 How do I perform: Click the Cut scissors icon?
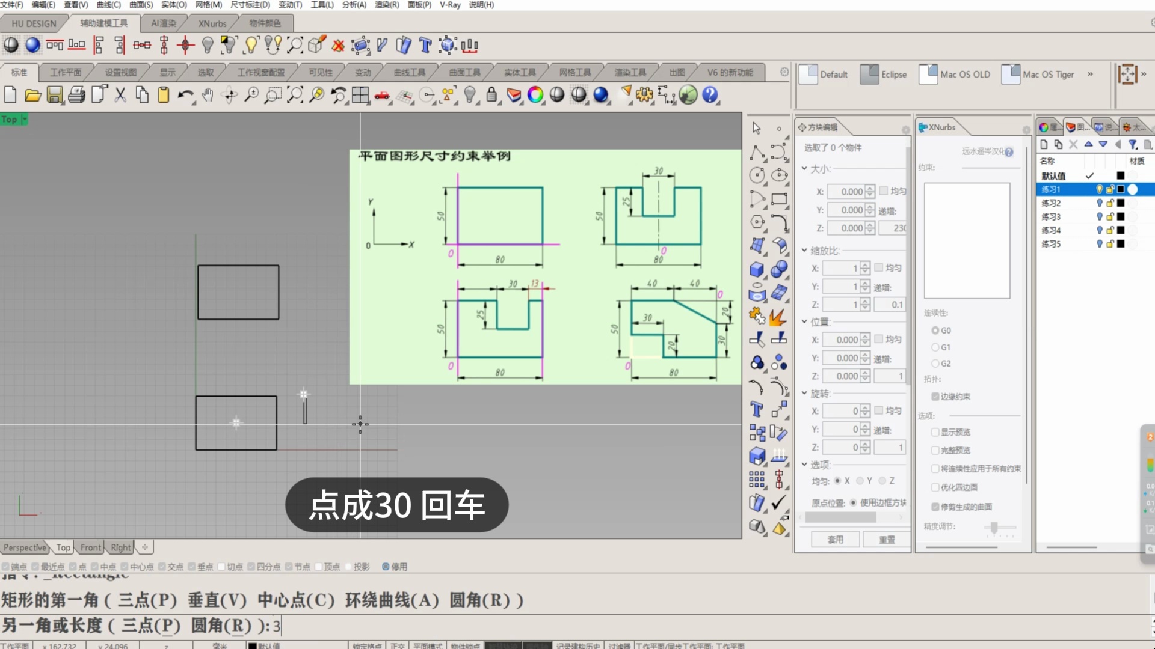click(x=120, y=95)
